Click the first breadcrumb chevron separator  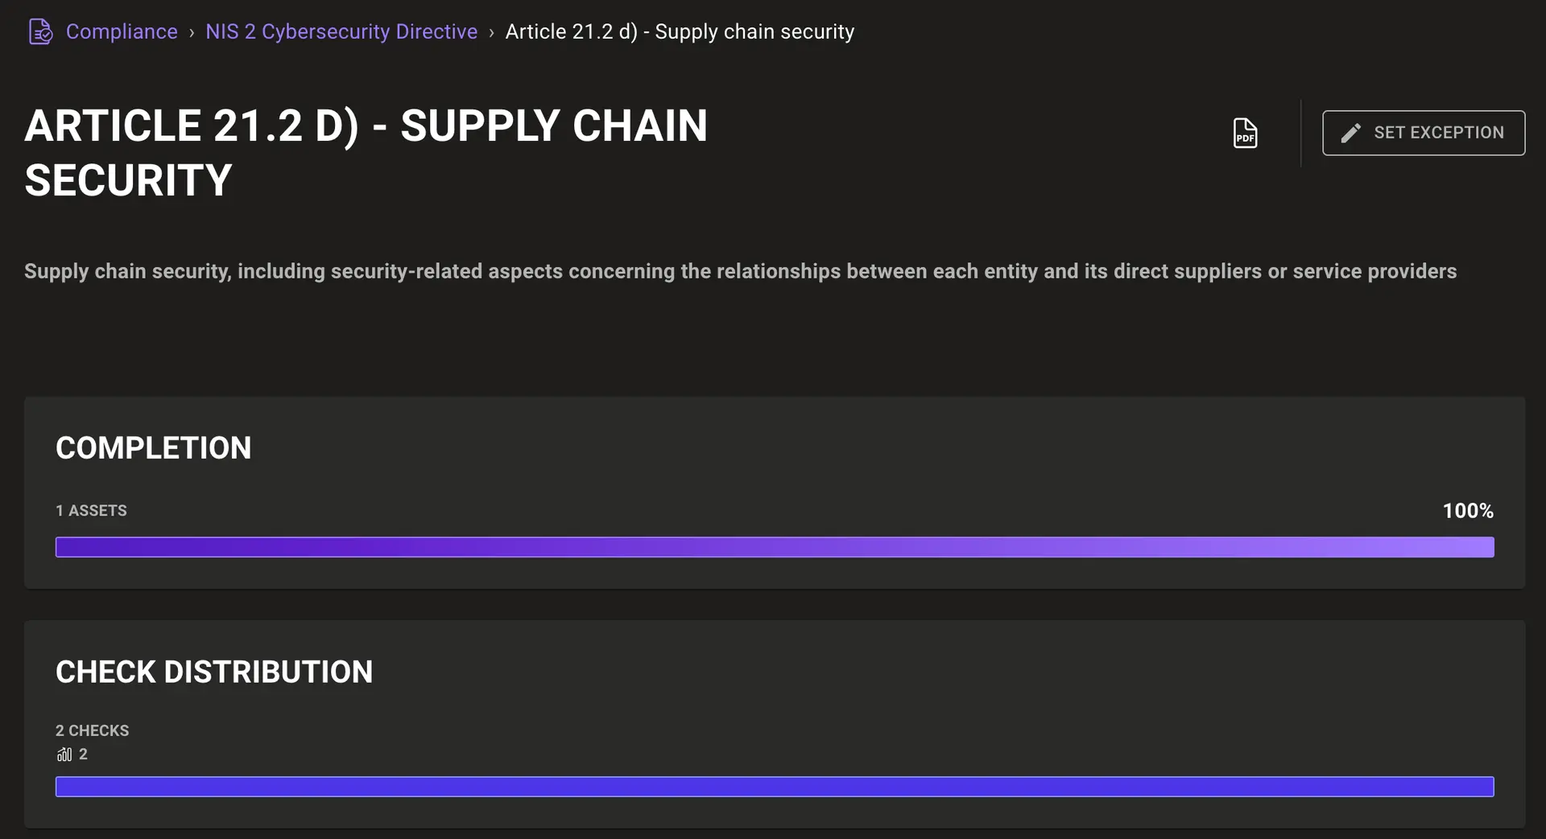tap(192, 32)
